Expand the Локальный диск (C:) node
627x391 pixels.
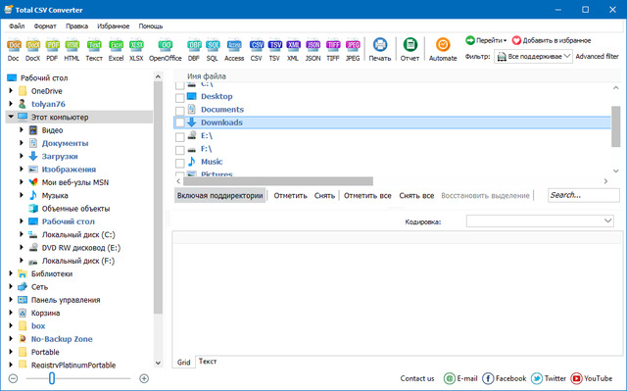click(x=22, y=234)
